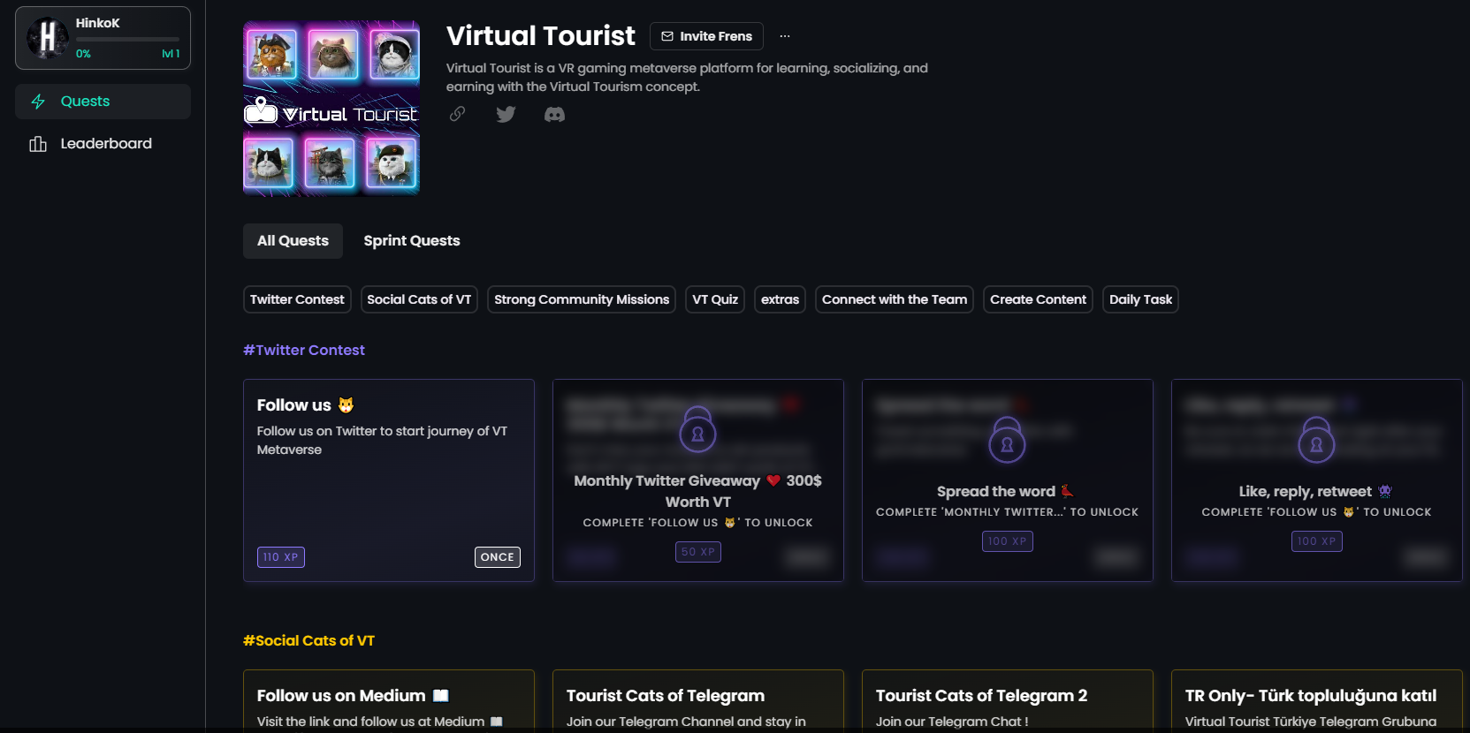Viewport: 1470px width, 733px height.
Task: Filter by Create Content category
Action: click(x=1038, y=299)
